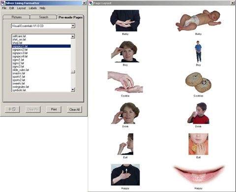Click the Page Layout window title icon
Screen dimensions: 236x192
click(91, 3)
